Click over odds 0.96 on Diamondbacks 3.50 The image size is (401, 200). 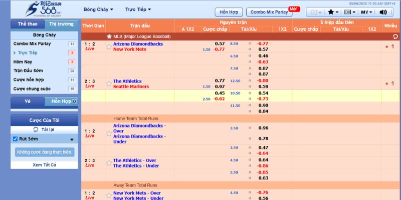(x=263, y=128)
